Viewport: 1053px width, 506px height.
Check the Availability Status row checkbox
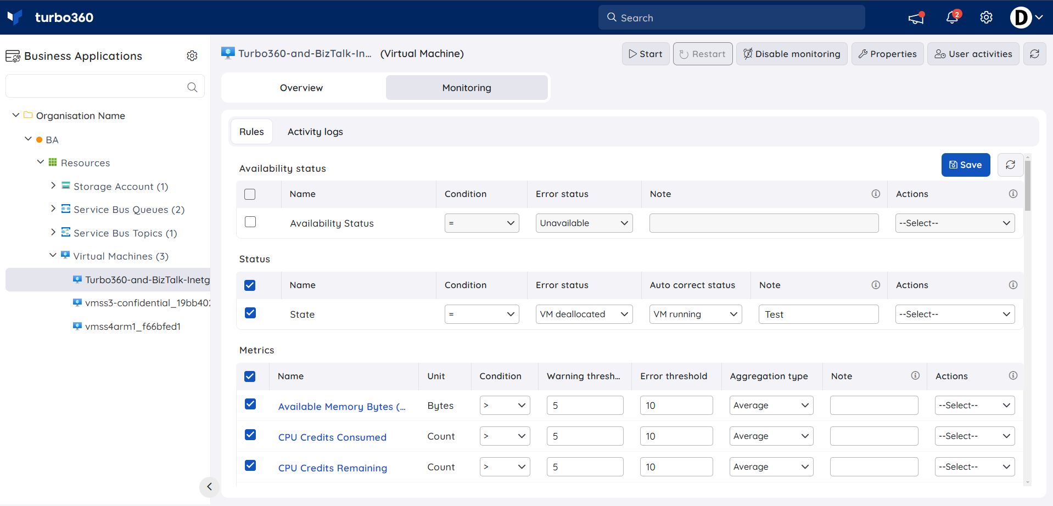250,222
